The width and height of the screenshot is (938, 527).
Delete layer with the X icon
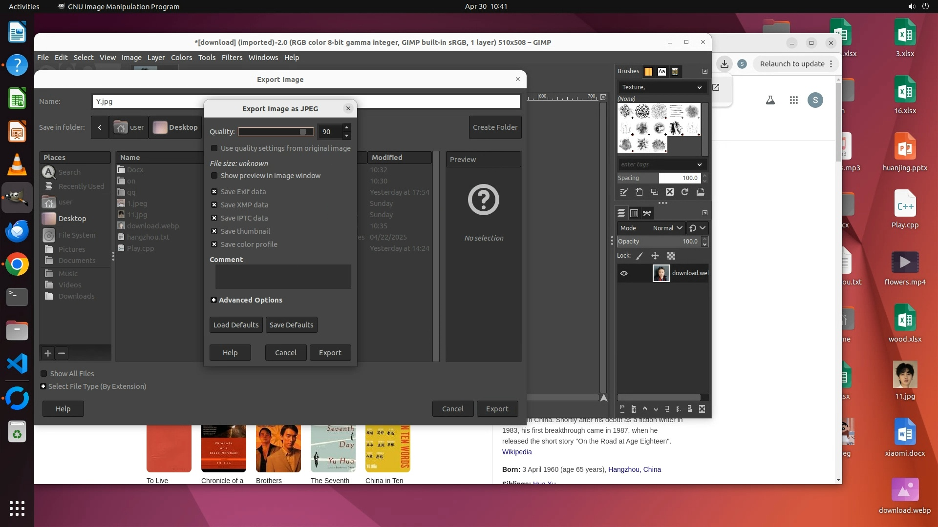(702, 409)
